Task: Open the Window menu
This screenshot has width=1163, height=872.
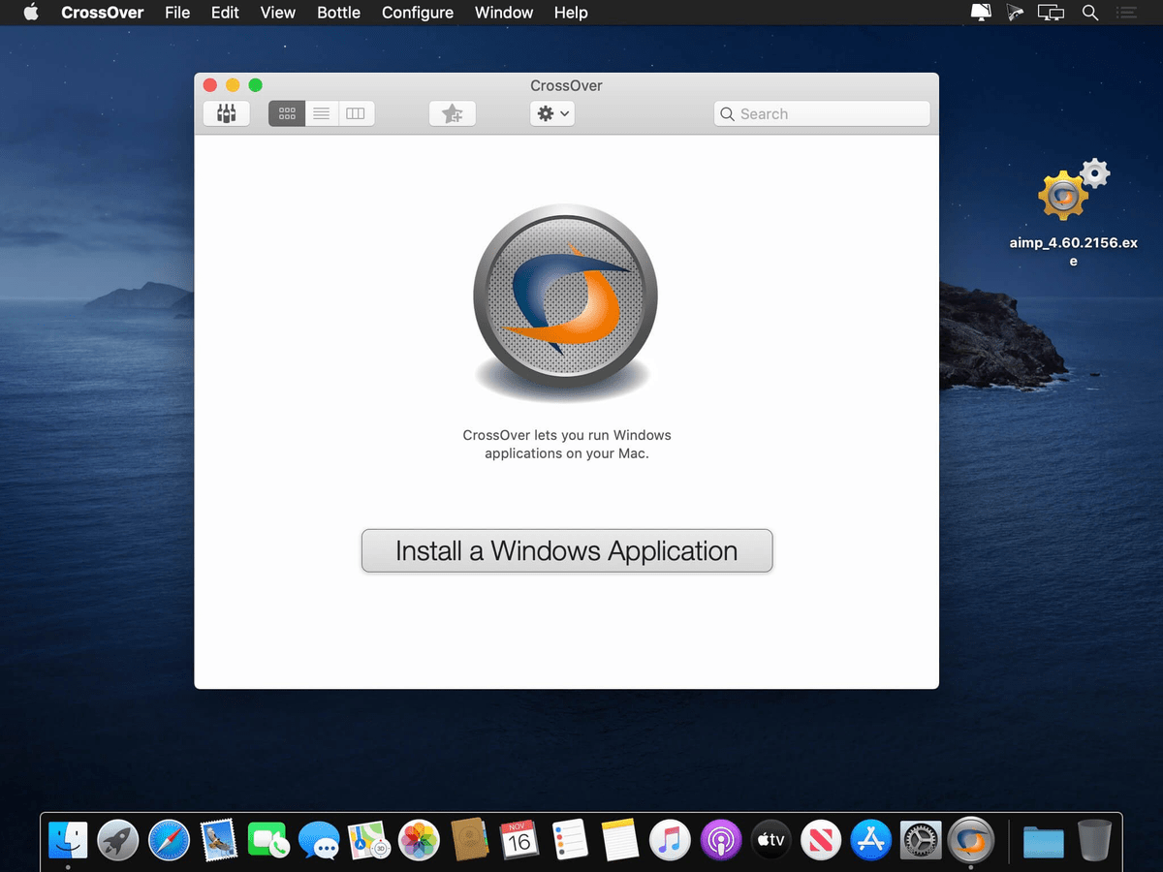Action: point(503,13)
